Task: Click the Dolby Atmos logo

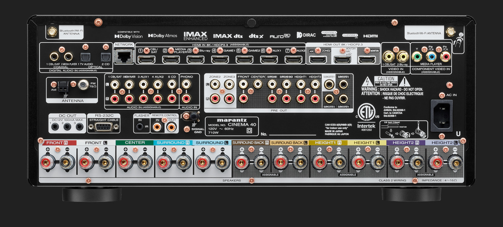Action: [163, 35]
